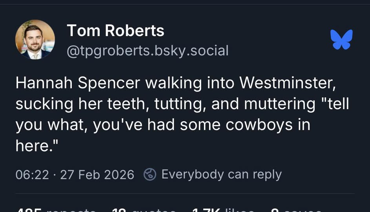This screenshot has height=212, width=370.
Task: Click the @tpgroberts.bsky.social handle
Action: click(148, 51)
